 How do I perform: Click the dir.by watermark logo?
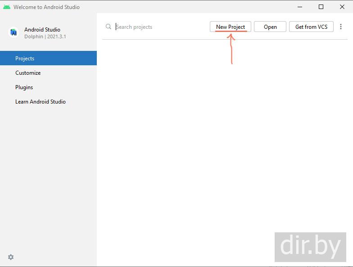(310, 247)
